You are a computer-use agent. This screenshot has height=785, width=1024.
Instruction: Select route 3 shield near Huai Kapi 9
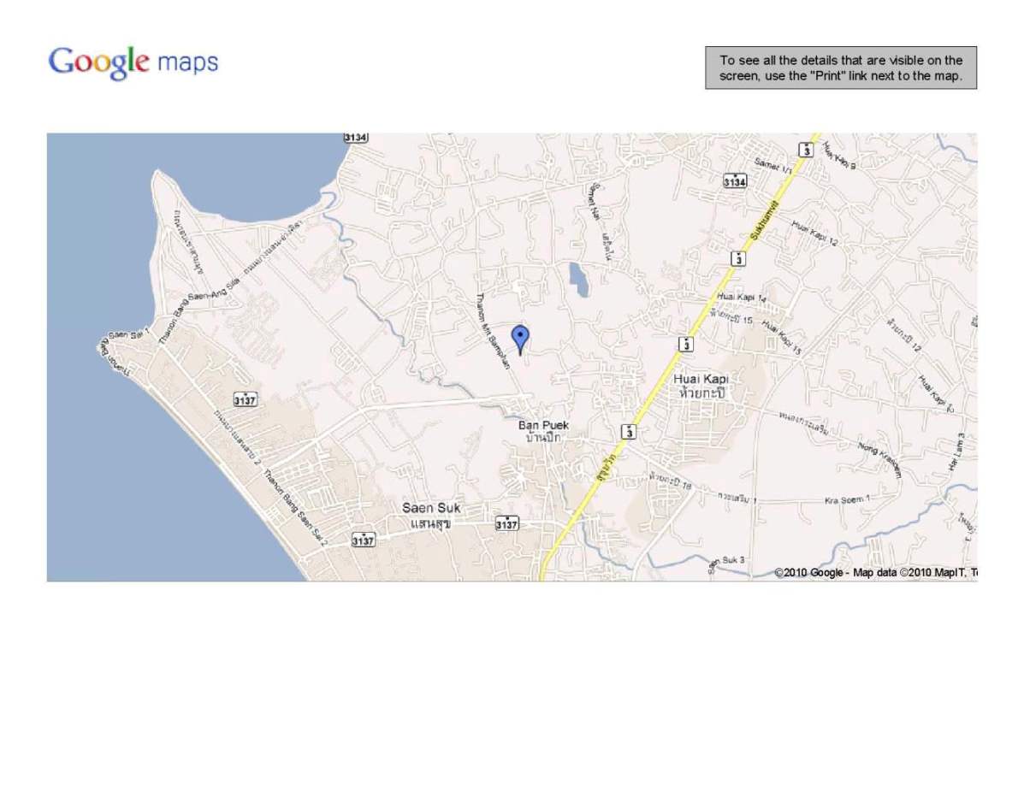click(x=807, y=151)
